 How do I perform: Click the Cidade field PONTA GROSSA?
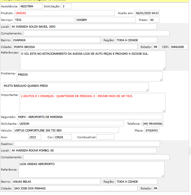point(75,47)
